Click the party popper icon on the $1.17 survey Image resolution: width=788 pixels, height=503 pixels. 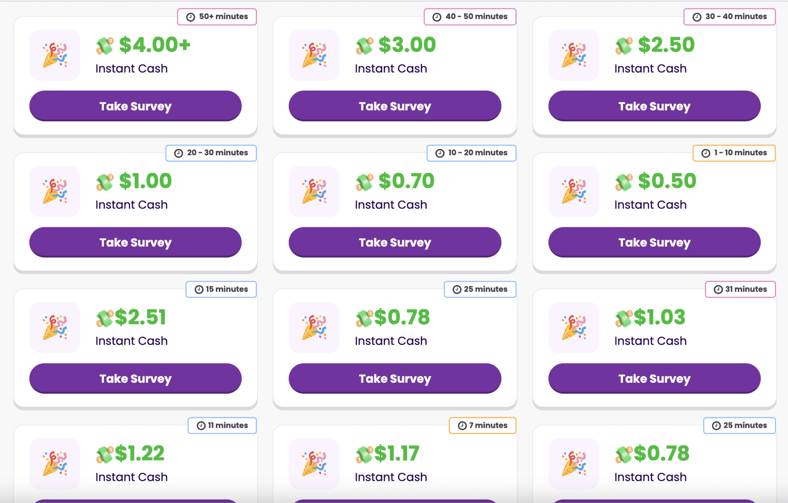314,463
